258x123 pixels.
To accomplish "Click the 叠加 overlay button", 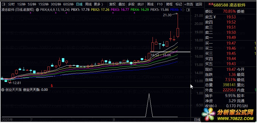I will pyautogui.click(x=122, y=4).
